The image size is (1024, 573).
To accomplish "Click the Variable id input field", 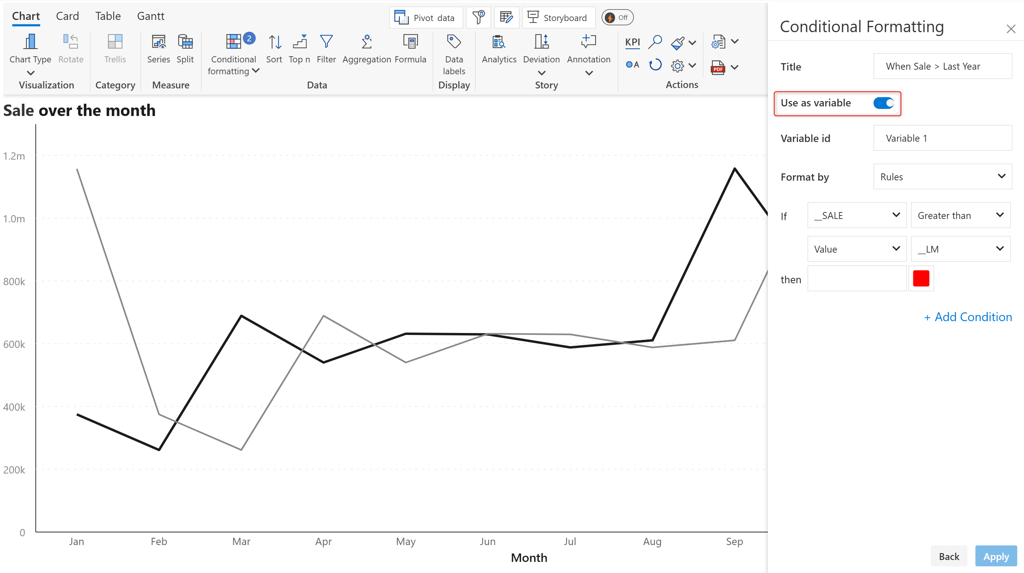I will 942,138.
